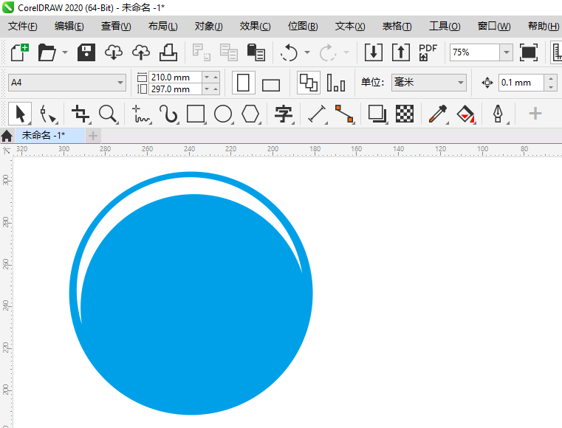Pick the Text (字) tool
The width and height of the screenshot is (562, 428).
284,114
